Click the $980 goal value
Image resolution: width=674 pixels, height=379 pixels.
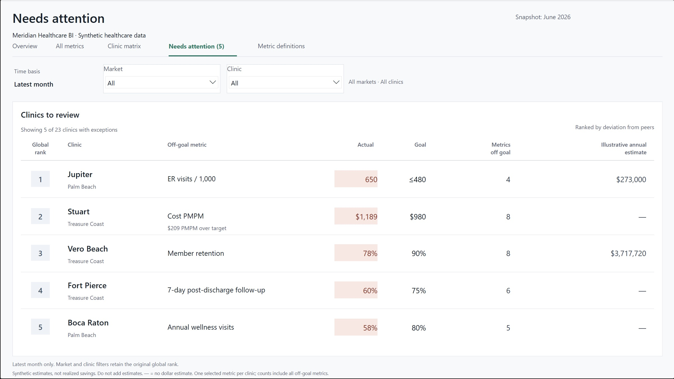(x=418, y=217)
